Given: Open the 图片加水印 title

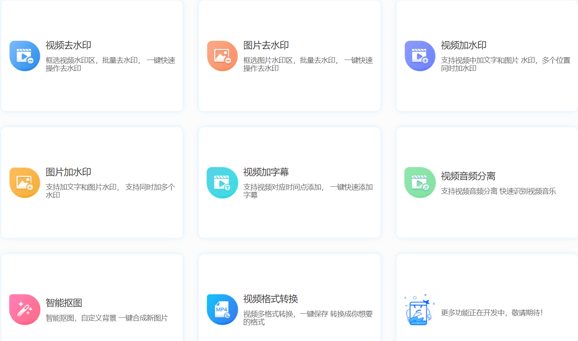Looking at the screenshot, I should click(68, 172).
